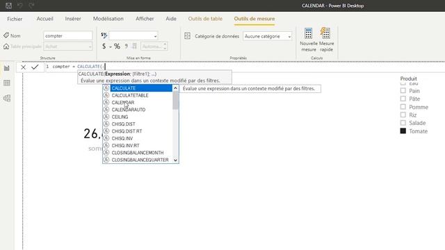
Task: Click the Save icon in title bar
Action: (8, 6)
